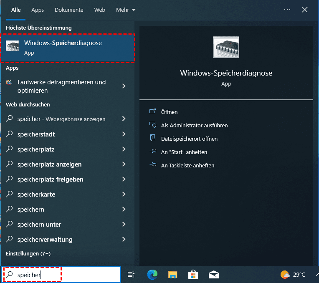Expand the speicherverwaltung chevron
319x283 pixels.
pos(124,239)
